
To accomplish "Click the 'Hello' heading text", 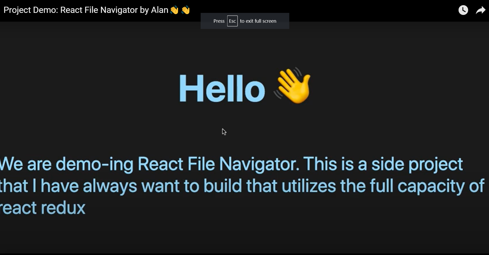I will [222, 88].
